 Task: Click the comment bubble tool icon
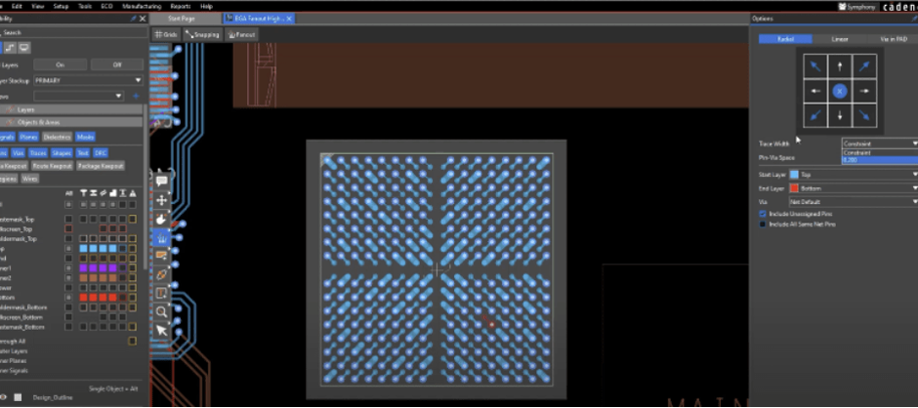(161, 181)
